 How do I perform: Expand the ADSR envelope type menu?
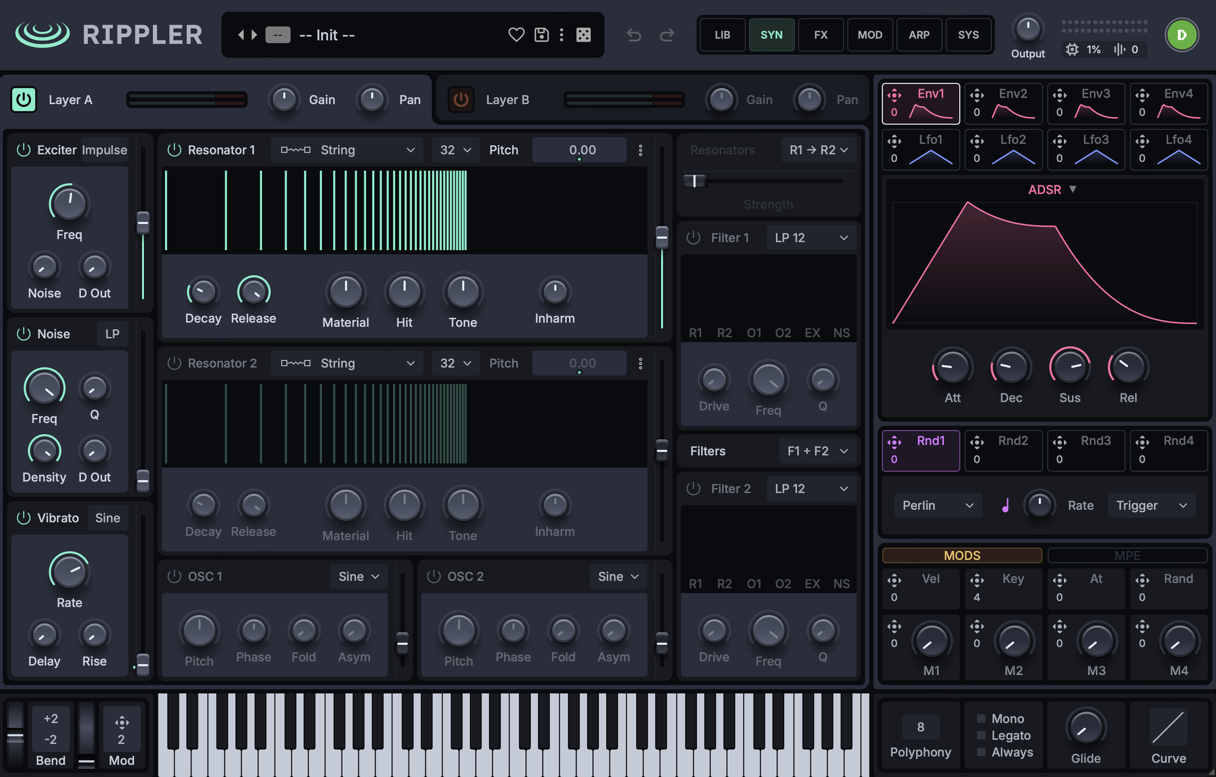(1052, 190)
